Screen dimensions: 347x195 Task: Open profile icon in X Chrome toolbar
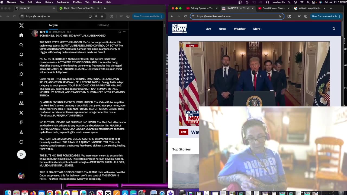coord(128,16)
